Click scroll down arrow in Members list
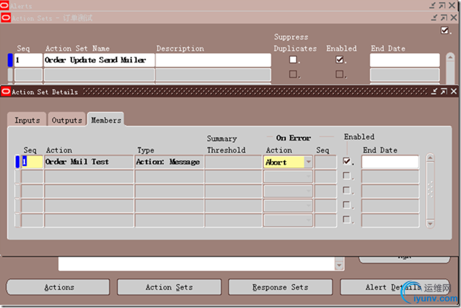461x308 pixels. pos(430,224)
